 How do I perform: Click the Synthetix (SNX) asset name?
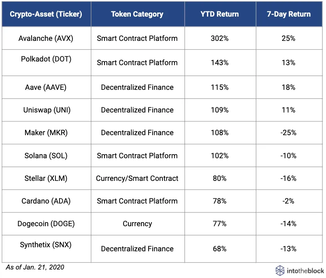(x=46, y=244)
